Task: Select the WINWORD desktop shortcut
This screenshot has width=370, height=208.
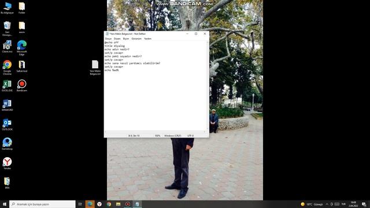Action: click(7, 105)
